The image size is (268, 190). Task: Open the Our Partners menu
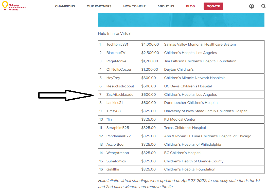99,6
